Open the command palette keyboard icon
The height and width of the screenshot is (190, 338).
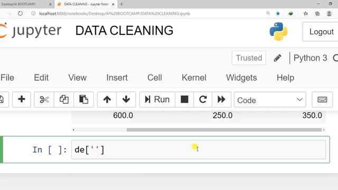322,100
